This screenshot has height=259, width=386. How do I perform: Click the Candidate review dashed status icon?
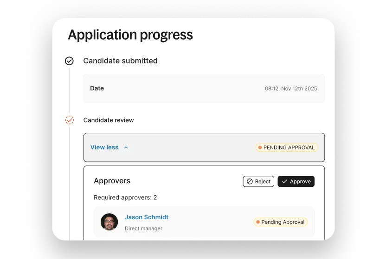[x=69, y=120]
